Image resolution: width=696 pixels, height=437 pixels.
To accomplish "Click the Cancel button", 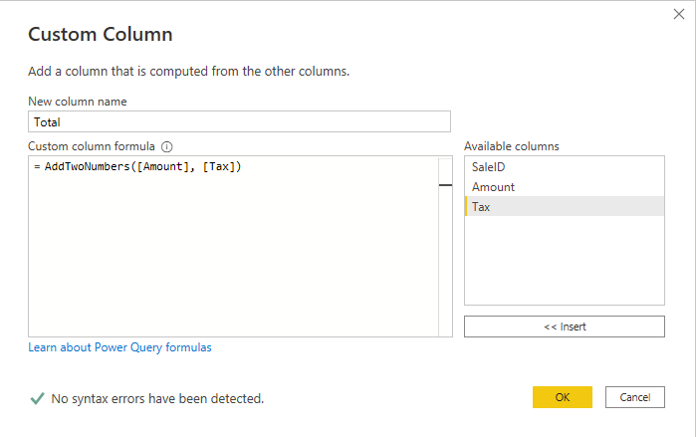I will click(635, 397).
